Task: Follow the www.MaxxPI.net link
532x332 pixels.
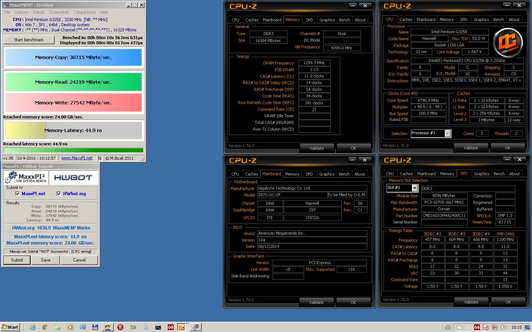Action: pyautogui.click(x=77, y=158)
